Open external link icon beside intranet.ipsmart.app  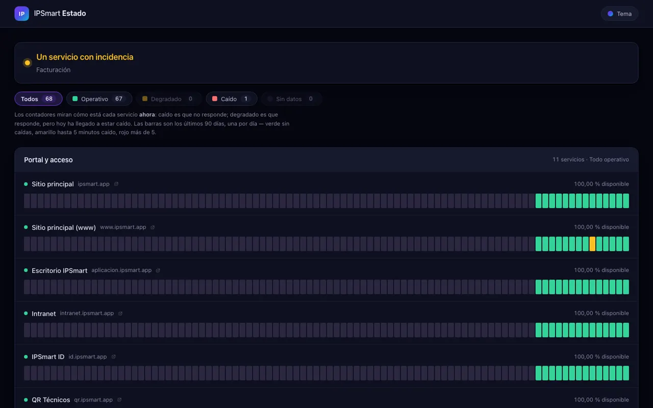point(120,314)
